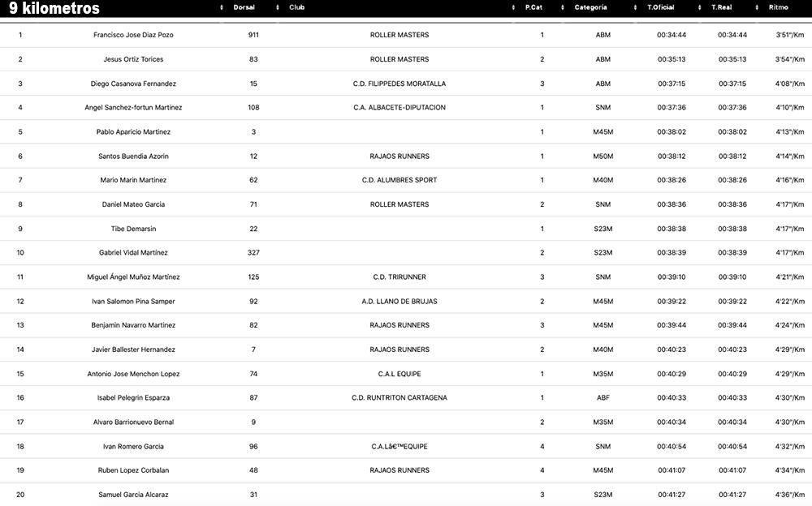Click the C.A. ALBACETE-DIPUTACION club cell
Screen dimensions: 812x506
point(399,107)
